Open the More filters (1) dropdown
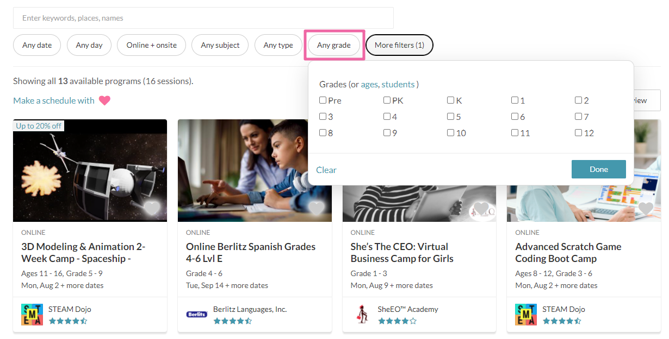Screen dimensions: 669x339 399,45
